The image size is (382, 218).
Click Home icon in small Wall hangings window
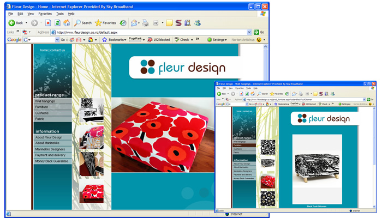(x=253, y=94)
